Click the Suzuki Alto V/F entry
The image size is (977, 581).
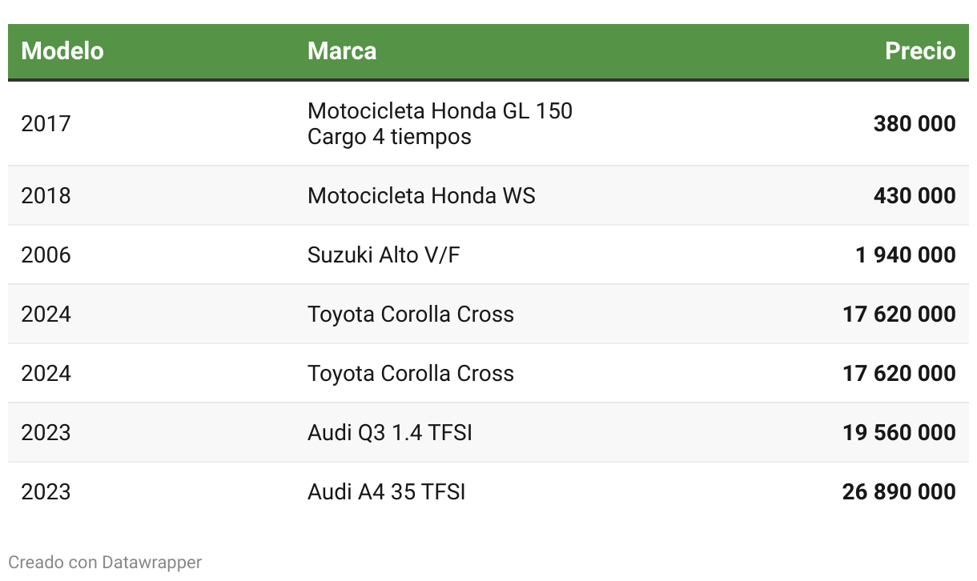(384, 255)
